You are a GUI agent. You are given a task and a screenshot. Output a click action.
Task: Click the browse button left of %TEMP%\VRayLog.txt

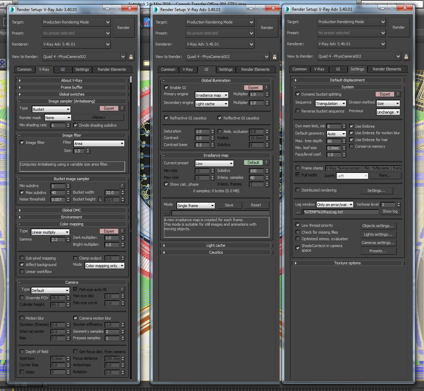point(298,212)
